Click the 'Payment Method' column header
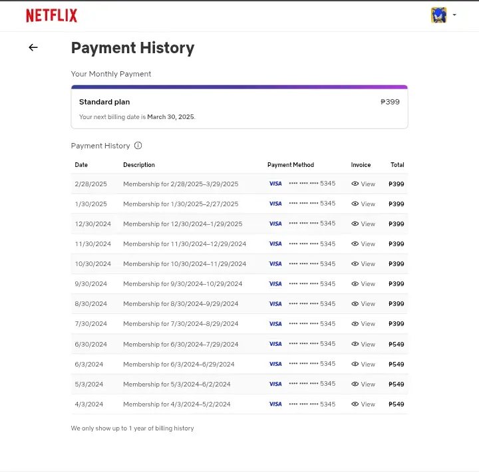The image size is (479, 473). coord(291,165)
